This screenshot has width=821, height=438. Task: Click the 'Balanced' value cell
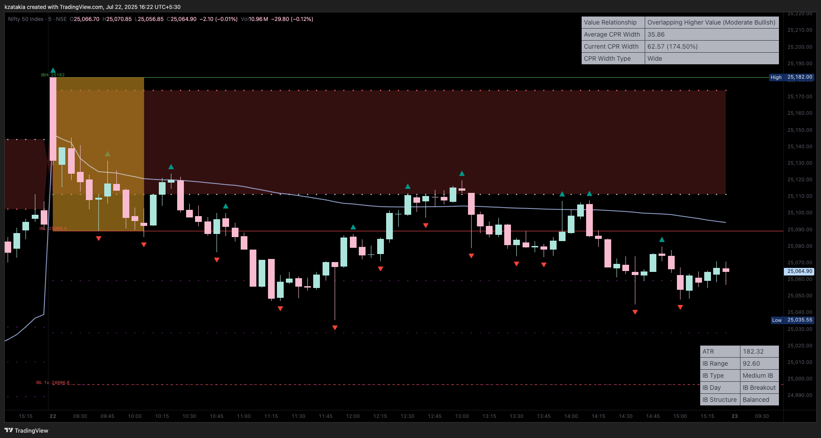(x=759, y=400)
